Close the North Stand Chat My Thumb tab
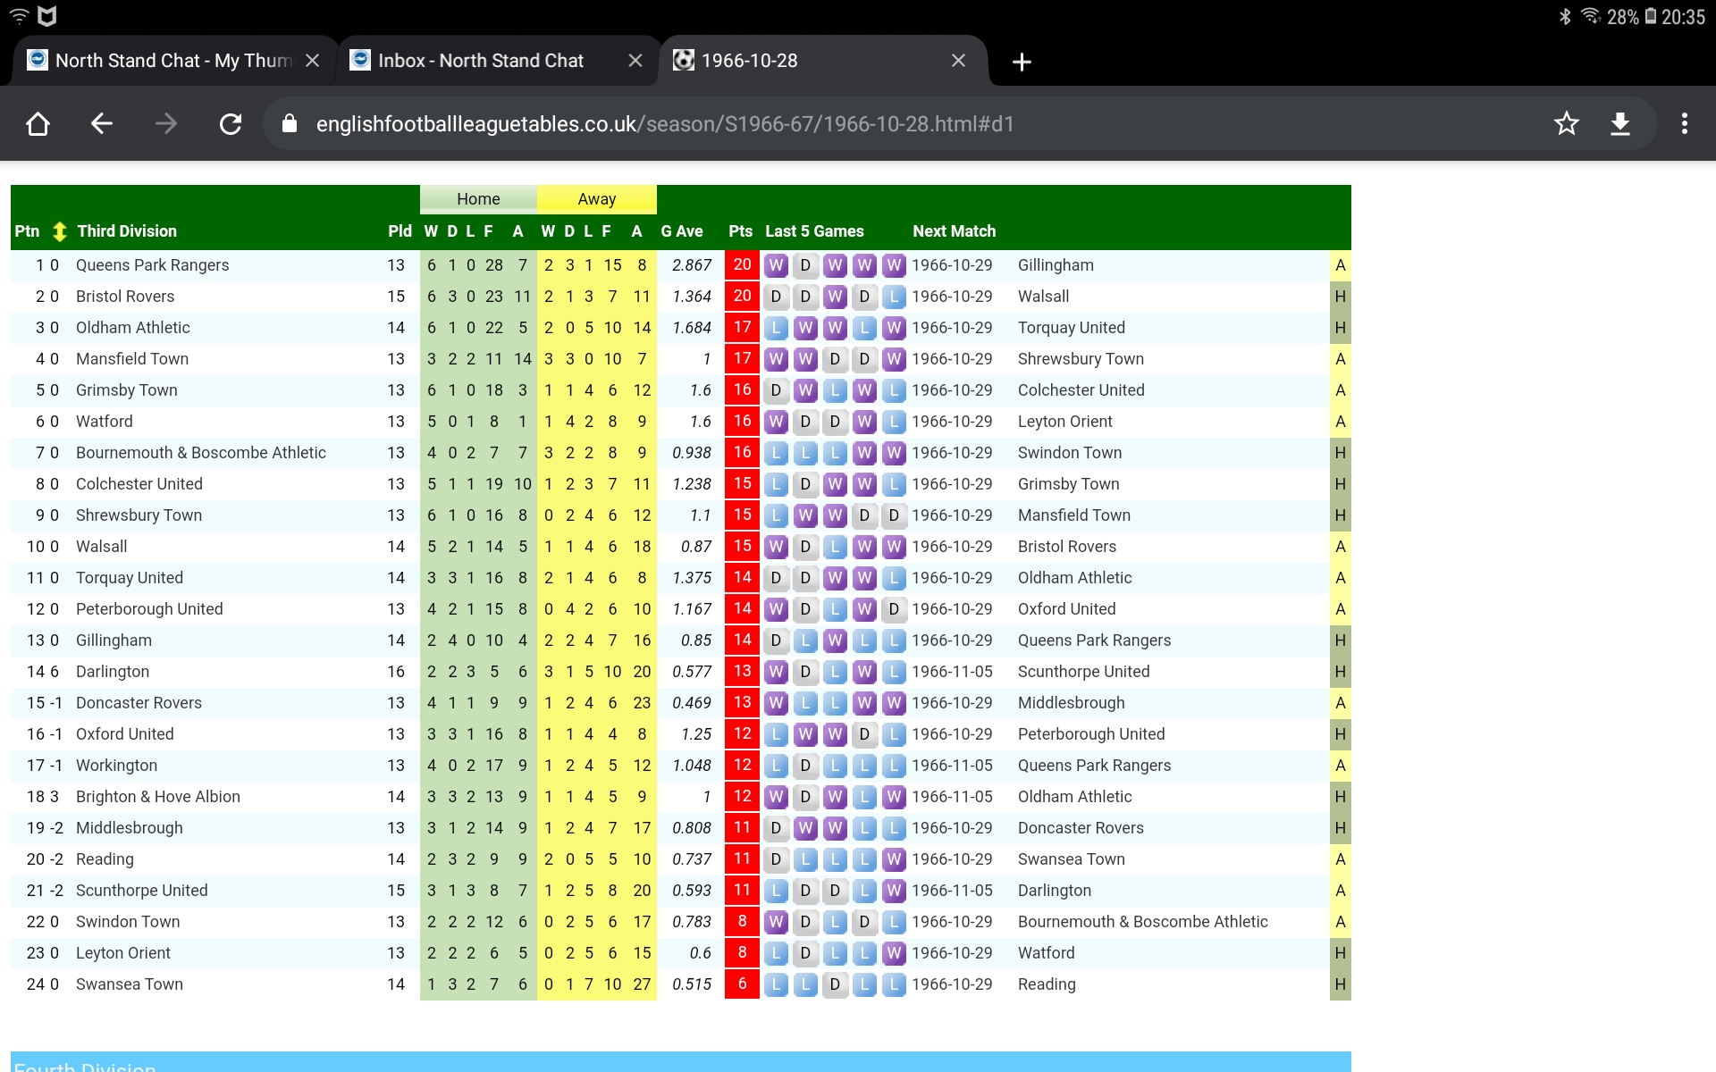 coord(312,61)
